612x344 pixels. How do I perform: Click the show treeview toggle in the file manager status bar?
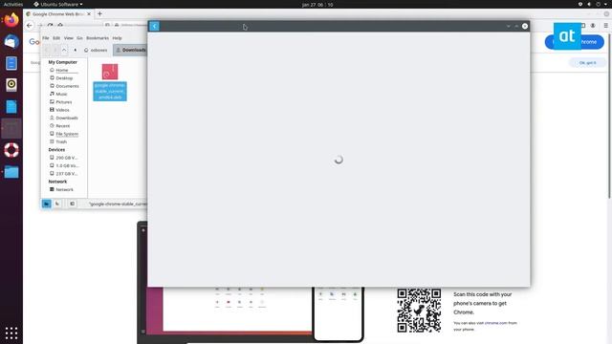[57, 204]
